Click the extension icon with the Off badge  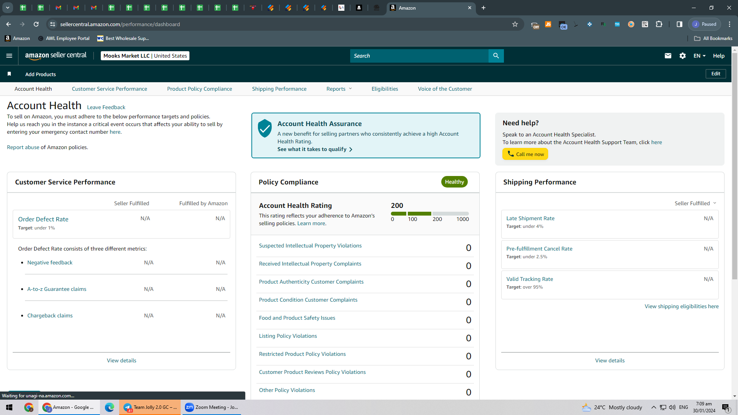(535, 25)
